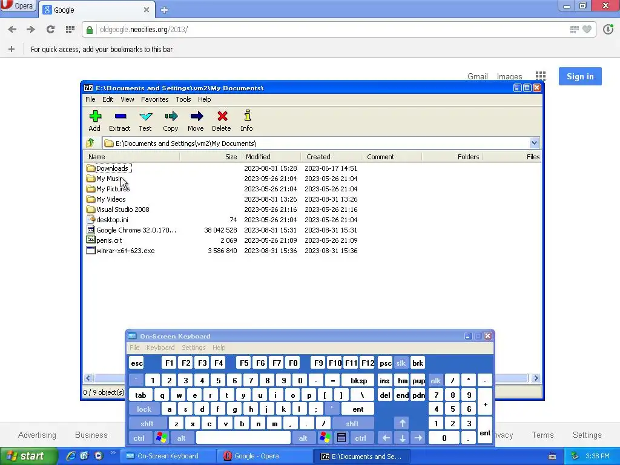Go up one folder level in 7-Zip
Image resolution: width=620 pixels, height=465 pixels.
point(90,143)
